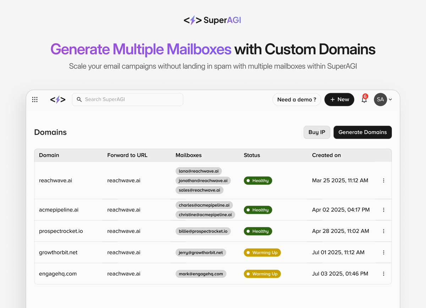Click the search magnifier icon
The image size is (426, 308).
pyautogui.click(x=79, y=99)
